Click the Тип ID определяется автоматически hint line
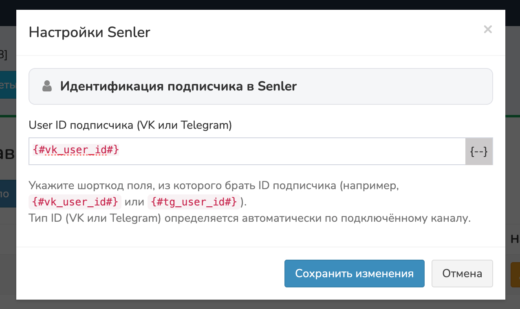Viewport: 520px width, 309px height. tap(249, 218)
